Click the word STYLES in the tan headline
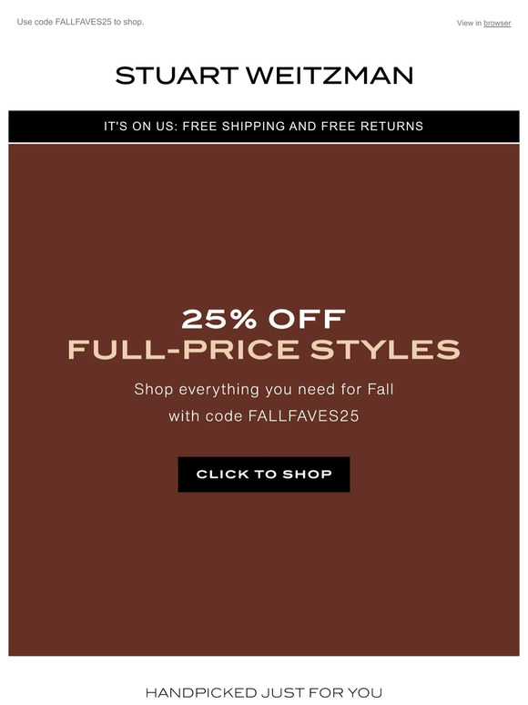 point(386,350)
